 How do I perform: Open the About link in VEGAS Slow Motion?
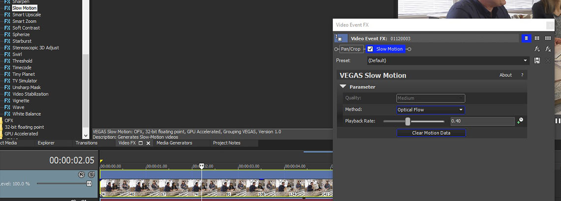point(505,75)
